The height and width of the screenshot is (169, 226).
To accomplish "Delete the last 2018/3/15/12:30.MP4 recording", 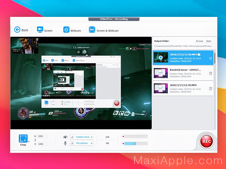I will click(211, 89).
